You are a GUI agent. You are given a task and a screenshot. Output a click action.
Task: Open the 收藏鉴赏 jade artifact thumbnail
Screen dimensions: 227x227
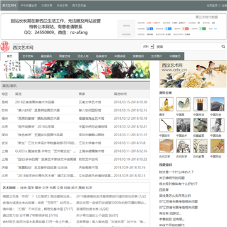tap(201, 125)
